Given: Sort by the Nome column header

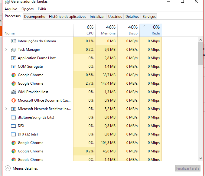Looking at the screenshot, I should click(x=38, y=30).
